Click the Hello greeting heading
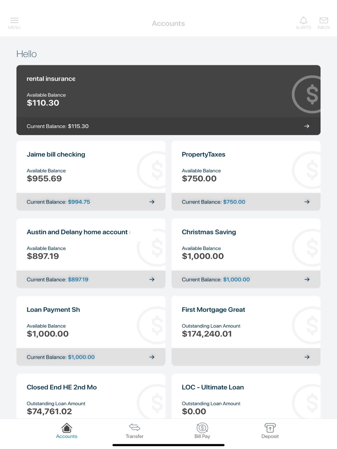 tap(26, 54)
